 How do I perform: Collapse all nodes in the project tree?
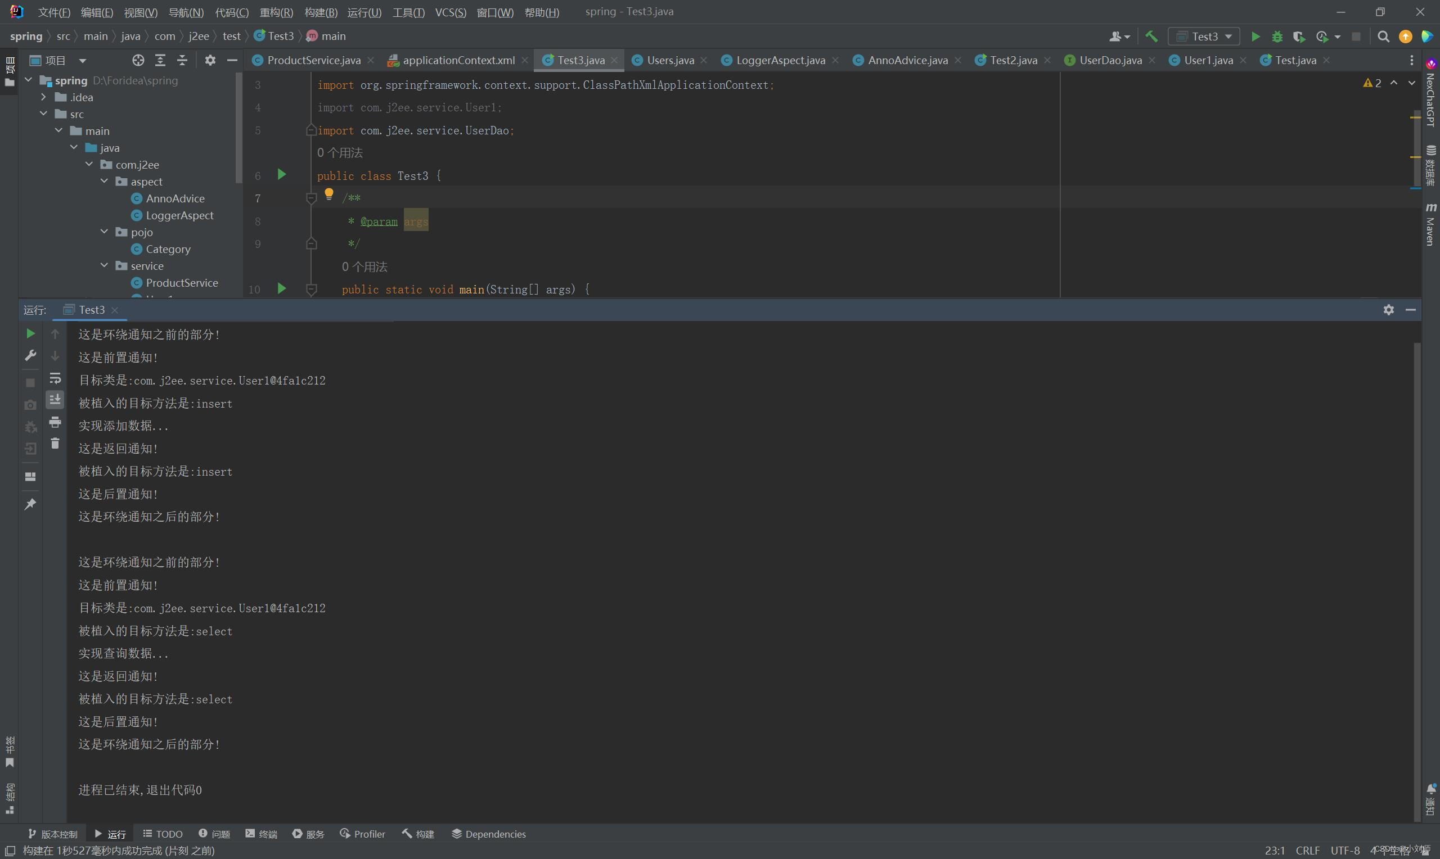point(182,60)
